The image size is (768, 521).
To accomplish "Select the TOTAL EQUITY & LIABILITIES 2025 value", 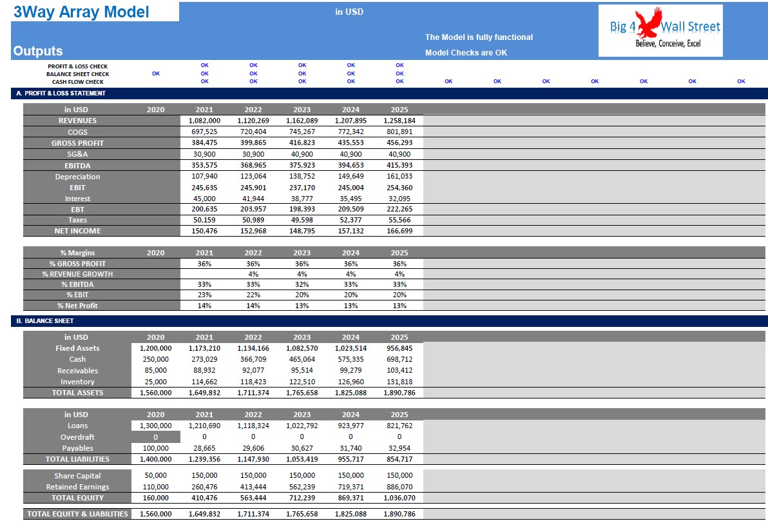I will [x=399, y=514].
